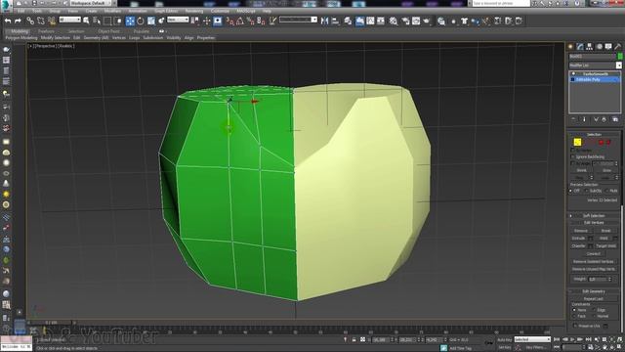The image size is (625, 352).
Task: Select Multi preview selection radio
Action: [x=606, y=192]
